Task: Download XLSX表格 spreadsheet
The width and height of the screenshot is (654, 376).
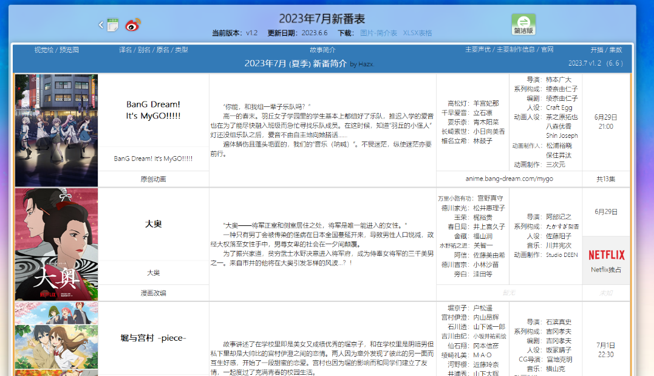Action: pyautogui.click(x=417, y=33)
